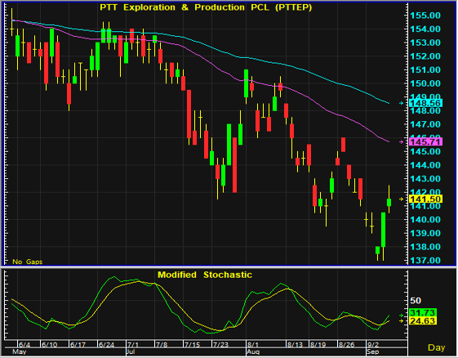Click the right end of the magenta moving average line
This screenshot has width=458, height=358.
(x=389, y=142)
